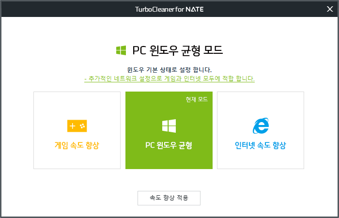The width and height of the screenshot is (339, 218).
Task: Select 인터넷 속도 향상 mode label
Action: click(x=261, y=145)
